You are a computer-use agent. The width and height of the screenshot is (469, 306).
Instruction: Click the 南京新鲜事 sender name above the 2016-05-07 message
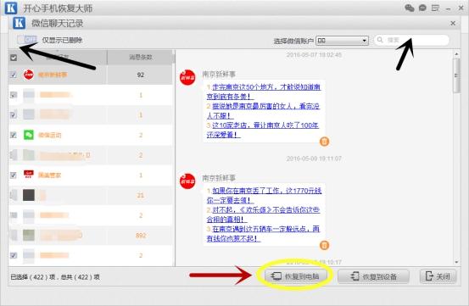point(219,74)
